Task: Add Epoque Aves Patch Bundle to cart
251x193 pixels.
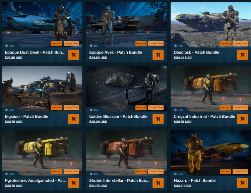Action: (158, 55)
